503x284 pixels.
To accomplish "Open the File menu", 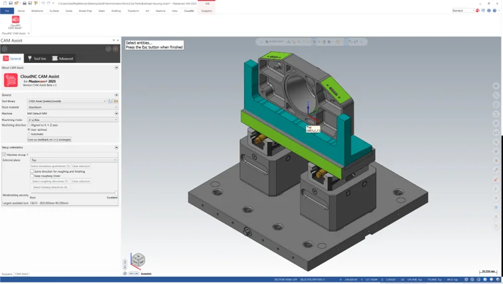I will point(7,11).
